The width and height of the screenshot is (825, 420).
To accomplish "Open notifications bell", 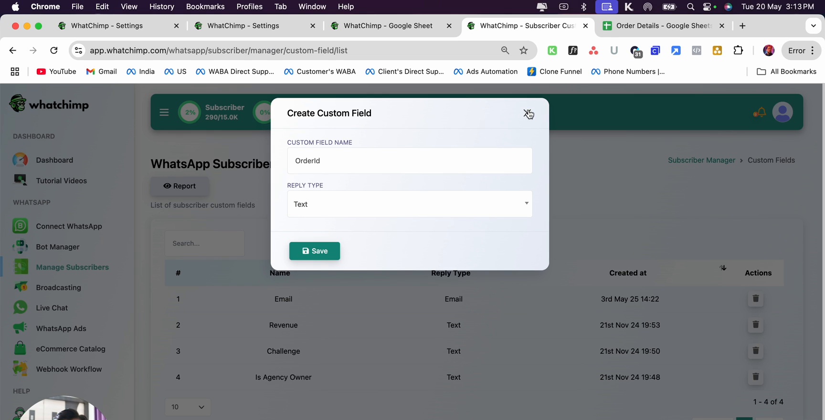I will [759, 113].
